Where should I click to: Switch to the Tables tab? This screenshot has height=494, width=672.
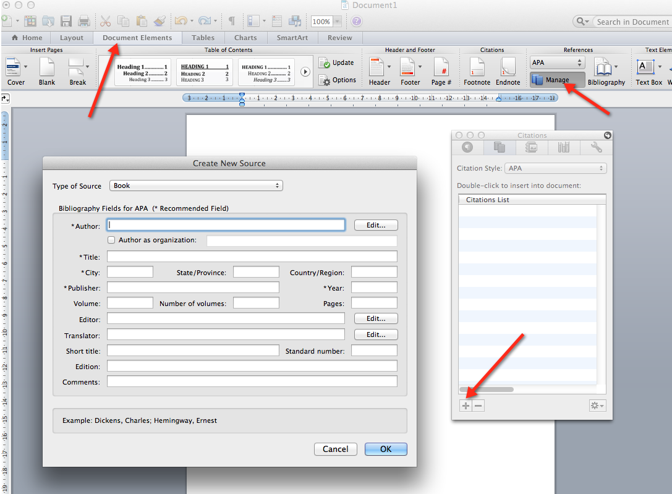pos(203,38)
